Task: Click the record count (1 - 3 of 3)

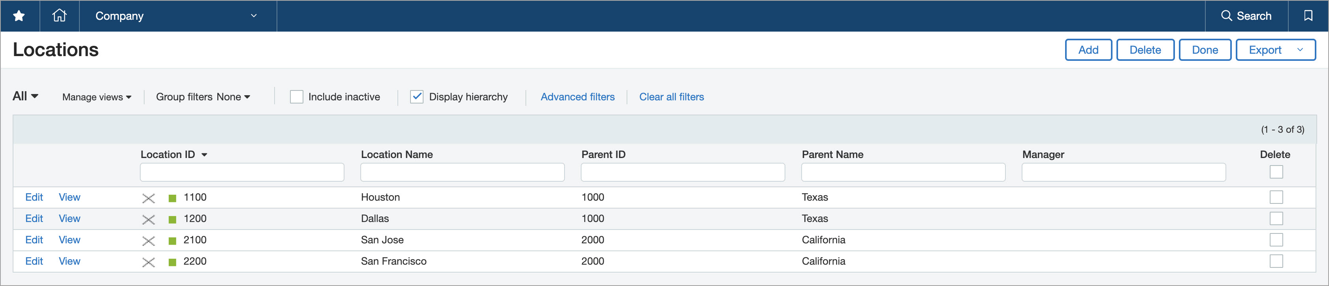Action: coord(1282,130)
